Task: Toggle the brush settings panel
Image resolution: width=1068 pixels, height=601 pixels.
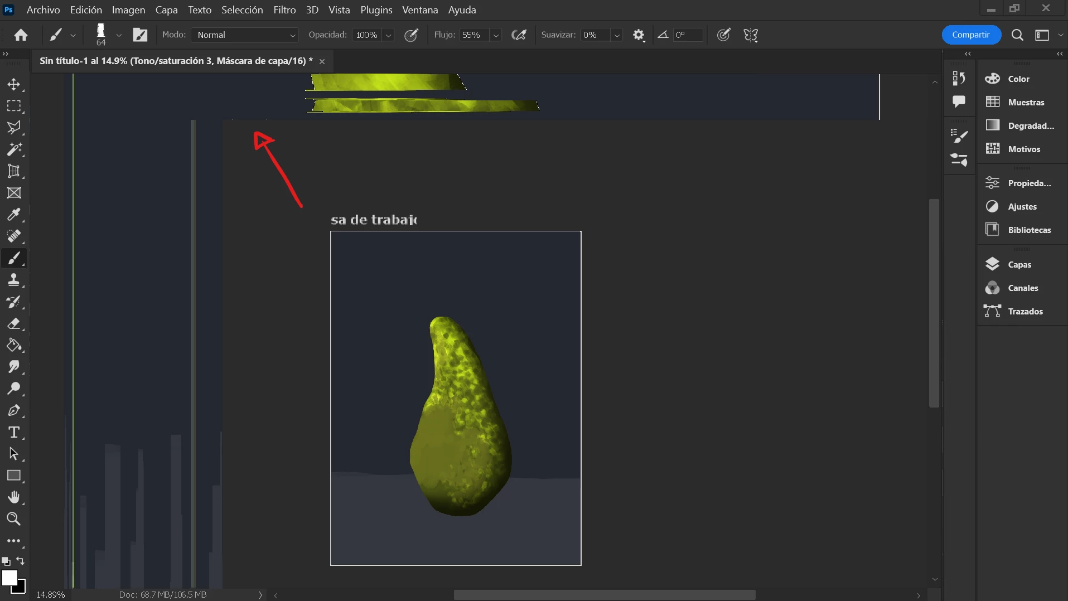Action: [x=140, y=35]
